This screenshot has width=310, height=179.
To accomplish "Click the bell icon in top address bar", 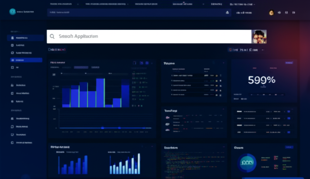I will point(227,13).
